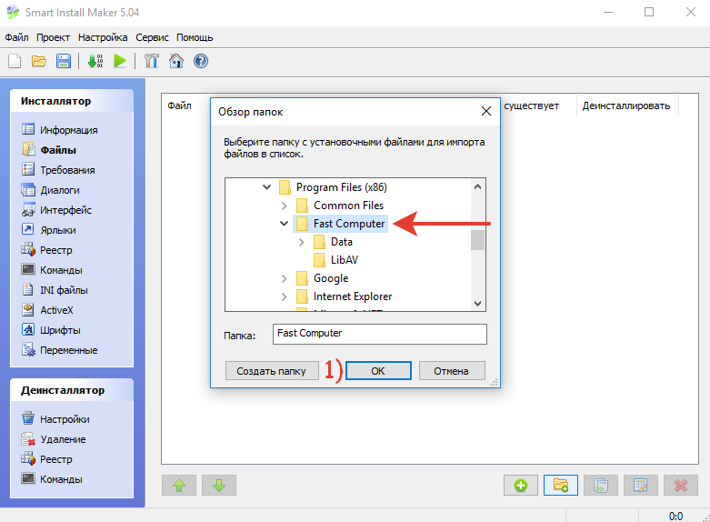710x522 pixels.
Task: Select the LibAV folder in the tree
Action: [345, 260]
